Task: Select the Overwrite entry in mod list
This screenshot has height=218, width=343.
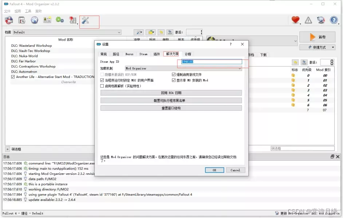Action: point(68,82)
